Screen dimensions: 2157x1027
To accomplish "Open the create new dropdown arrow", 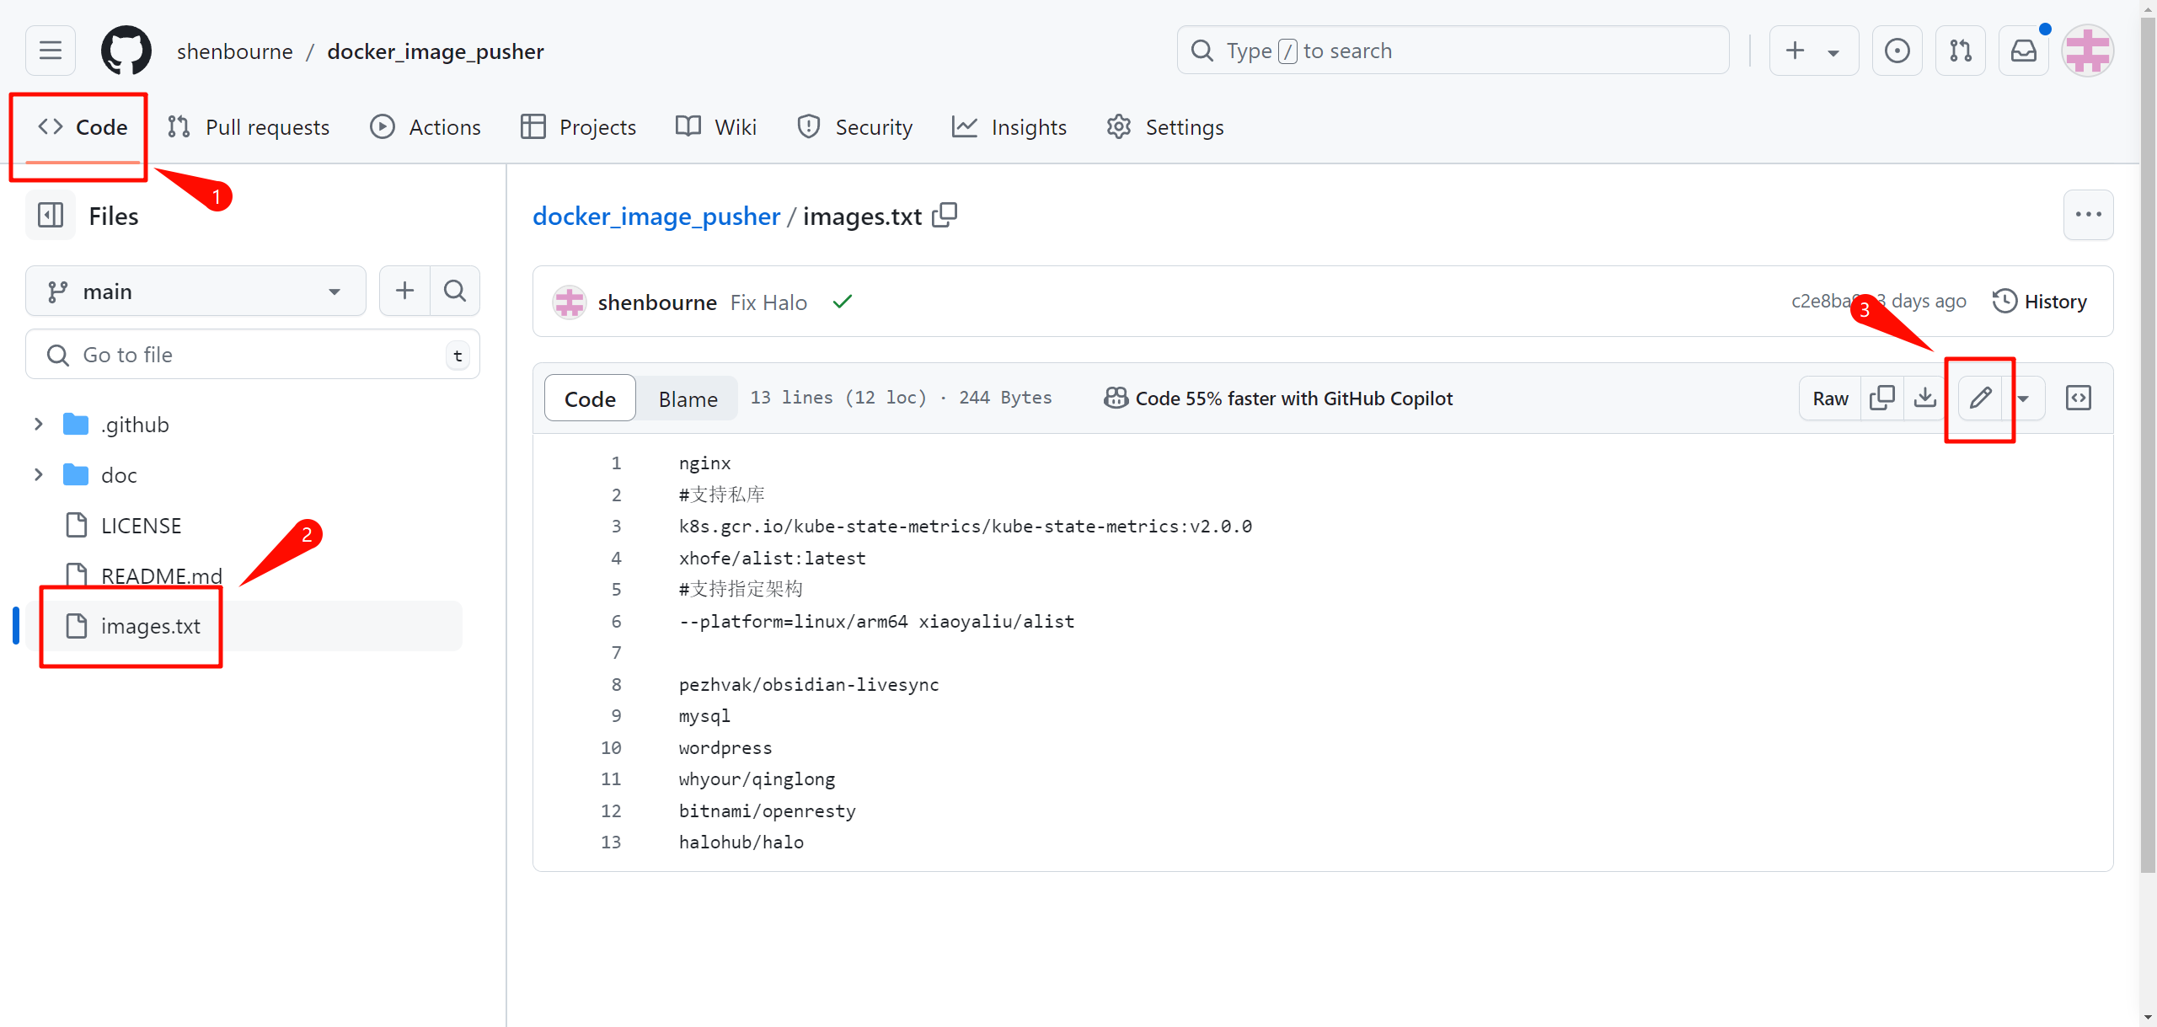I will pos(1833,52).
